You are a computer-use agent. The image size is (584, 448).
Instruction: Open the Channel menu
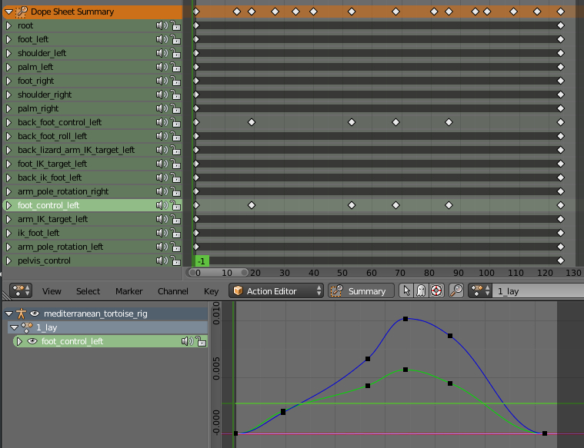(x=173, y=291)
